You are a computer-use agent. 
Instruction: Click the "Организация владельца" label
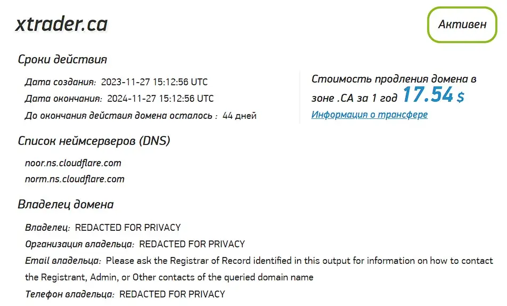[79, 244]
